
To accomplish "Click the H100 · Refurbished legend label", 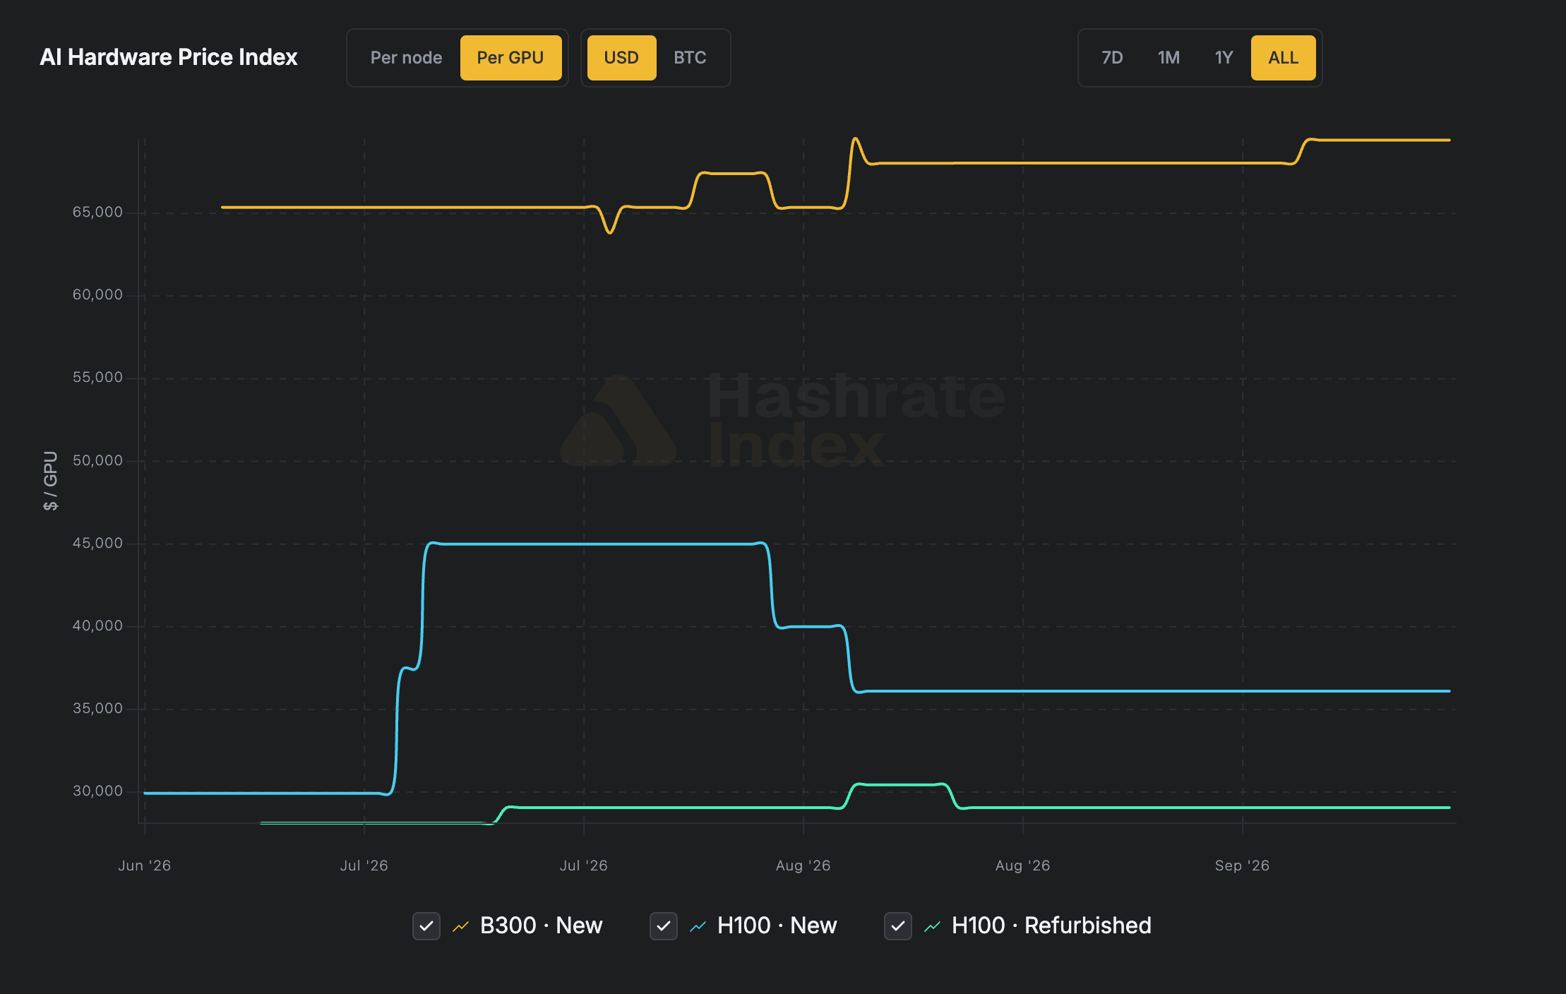I will pyautogui.click(x=1051, y=926).
